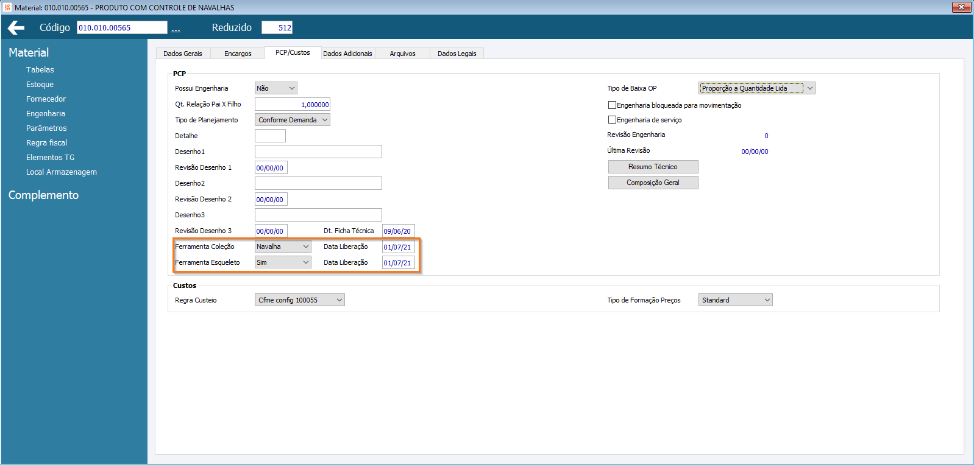The height and width of the screenshot is (465, 974).
Task: Open Regra Custeio dropdown
Action: (x=300, y=300)
